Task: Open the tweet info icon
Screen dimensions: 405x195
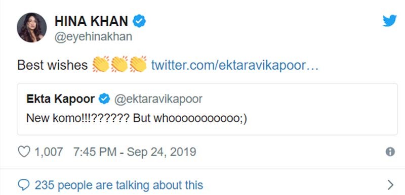Action: 390,152
